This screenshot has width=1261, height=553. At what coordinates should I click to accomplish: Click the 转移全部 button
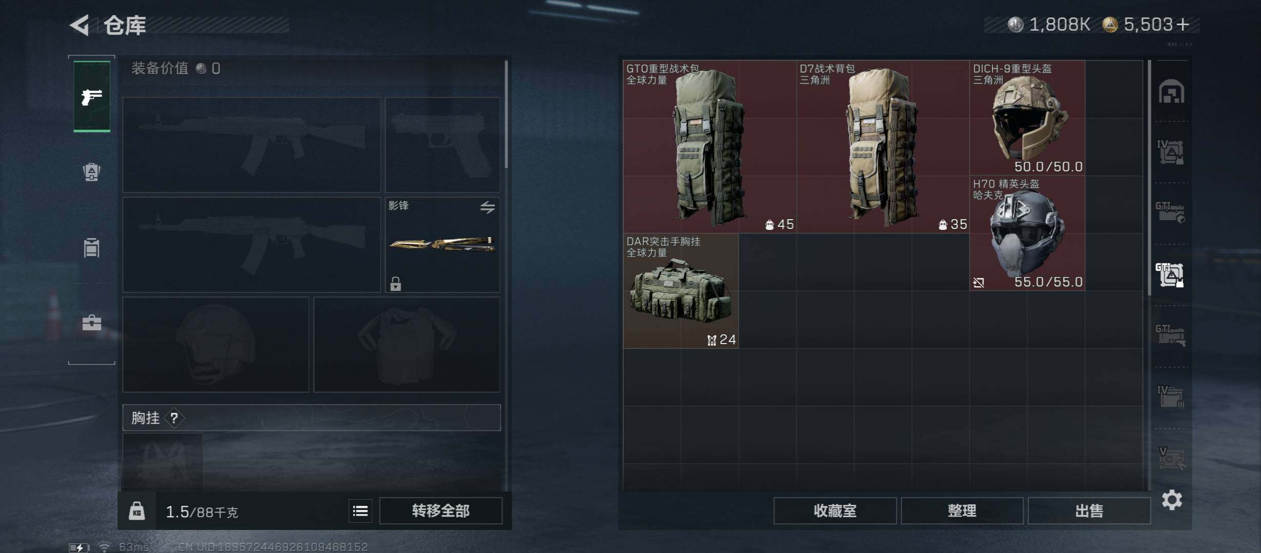click(x=441, y=511)
